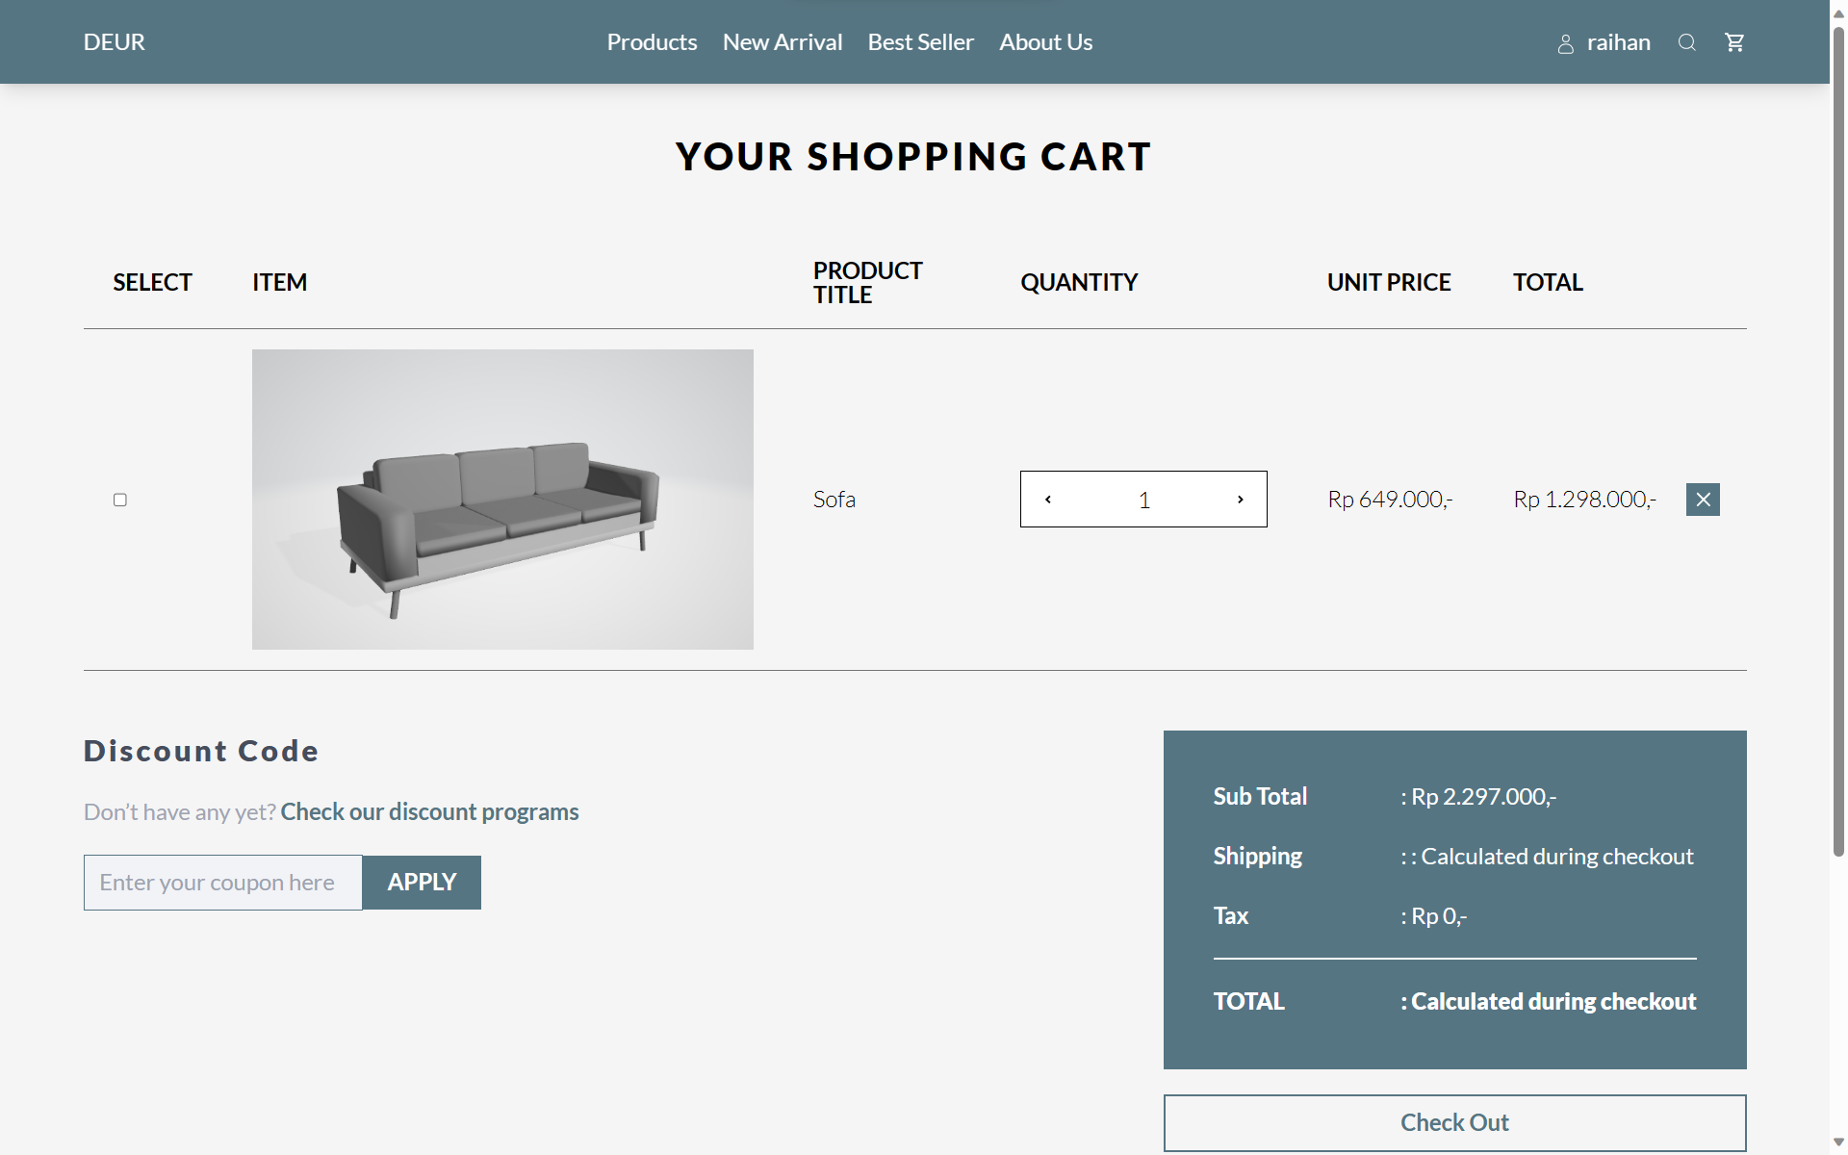Increase Sofa quantity with right arrow
Viewport: 1848px width, 1155px height.
[x=1240, y=500]
